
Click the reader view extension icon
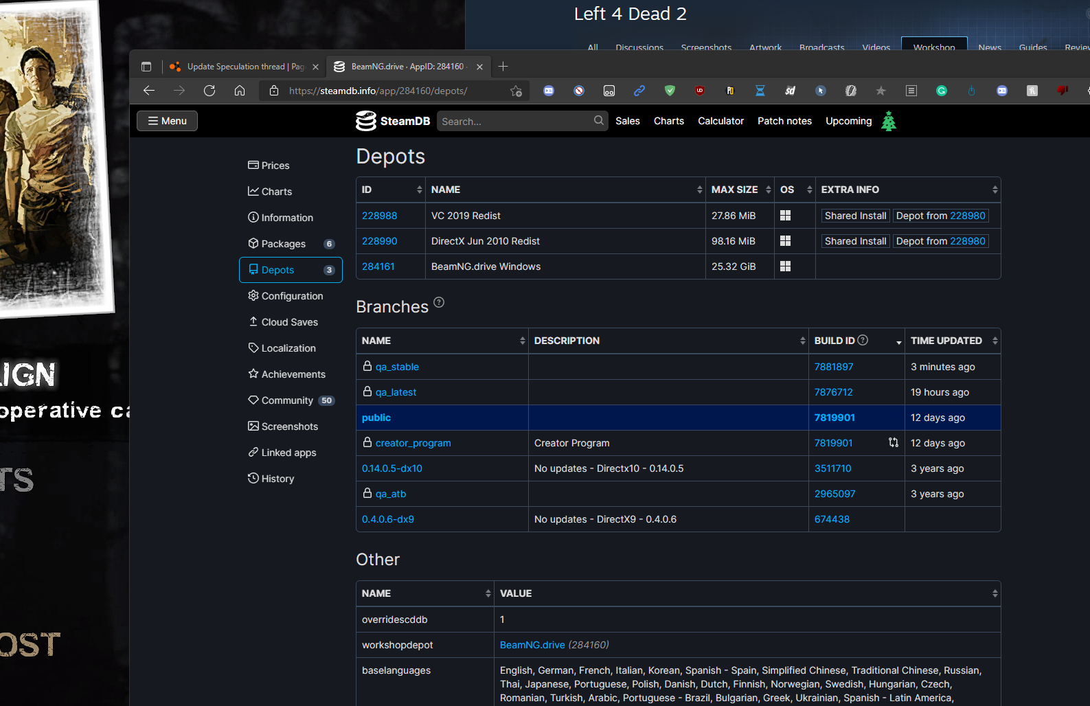point(911,91)
